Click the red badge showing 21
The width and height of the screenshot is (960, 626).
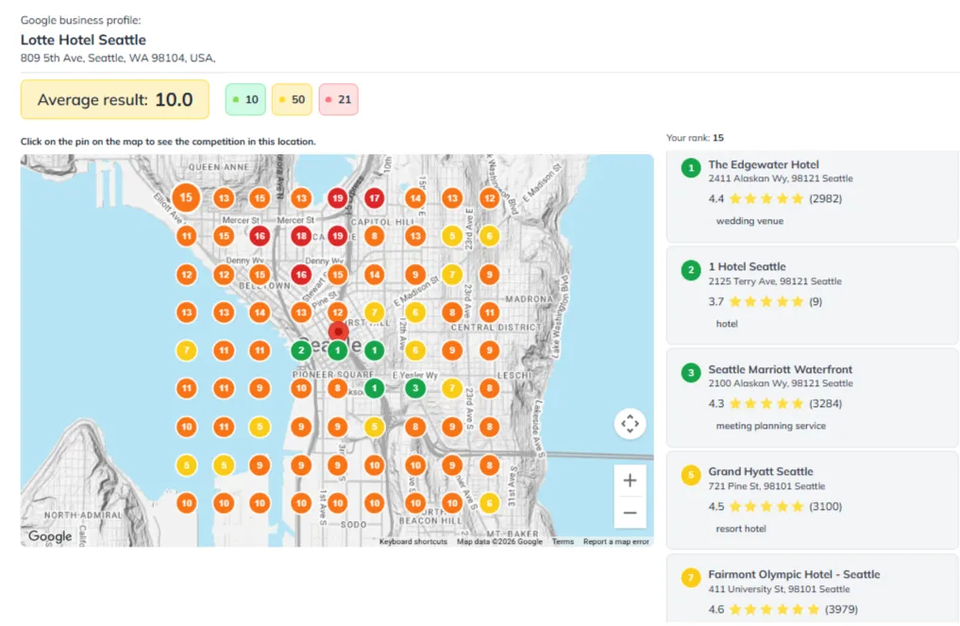(x=339, y=99)
